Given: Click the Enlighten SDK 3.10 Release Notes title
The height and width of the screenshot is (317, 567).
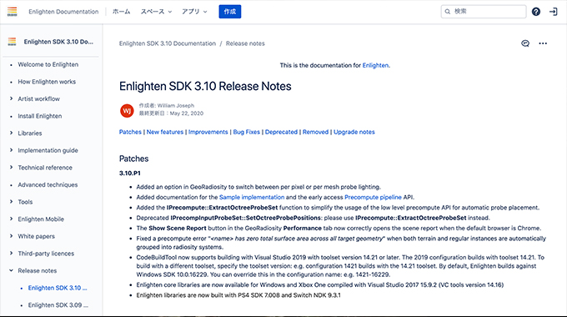Looking at the screenshot, I should [205, 87].
